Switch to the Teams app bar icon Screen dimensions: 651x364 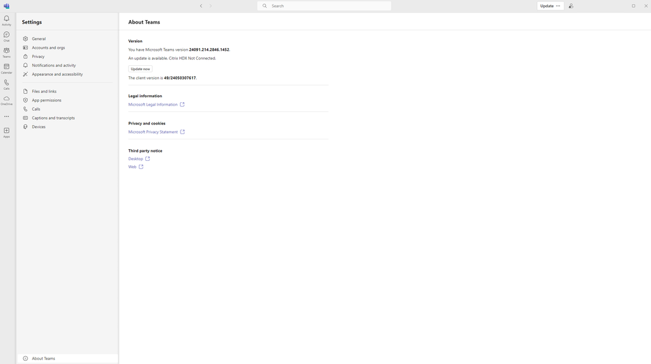[7, 52]
